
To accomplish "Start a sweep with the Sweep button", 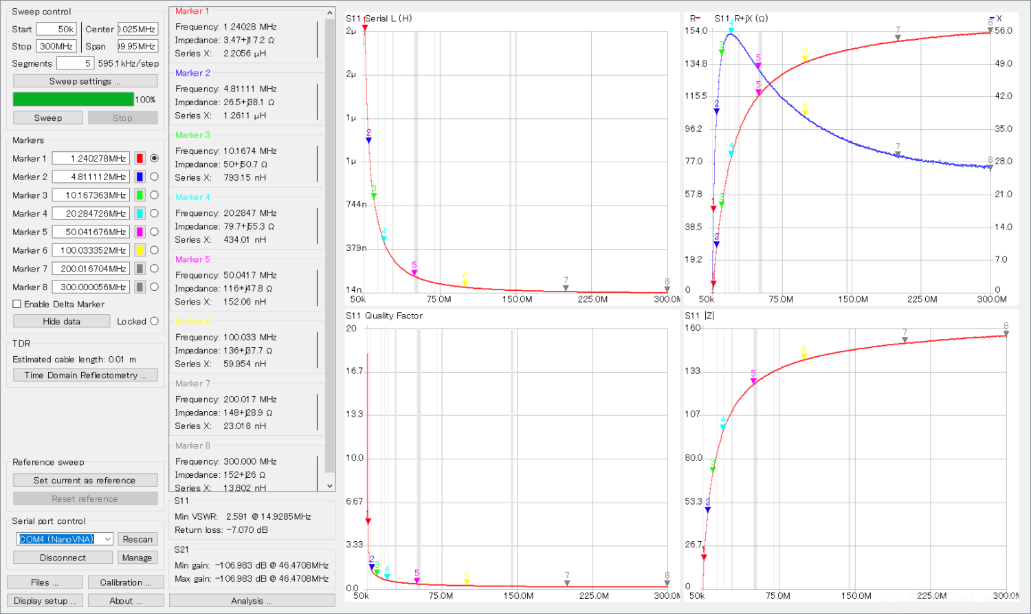I will tap(48, 118).
